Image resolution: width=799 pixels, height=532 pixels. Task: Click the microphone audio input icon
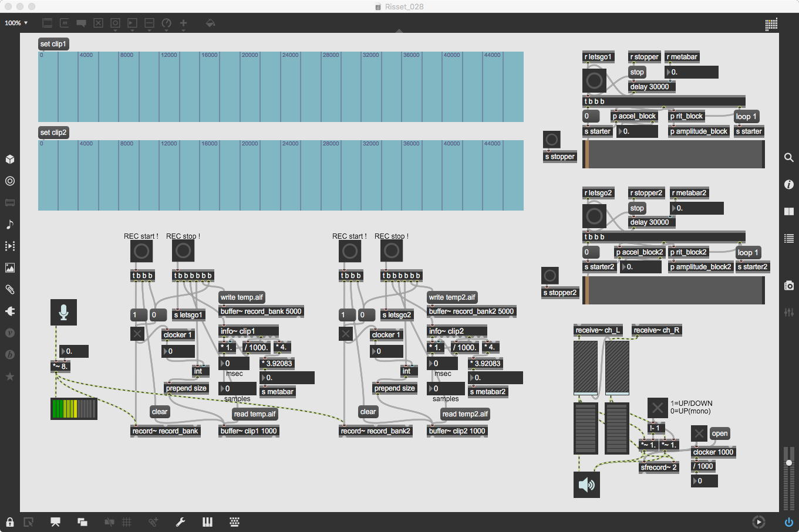(x=63, y=312)
